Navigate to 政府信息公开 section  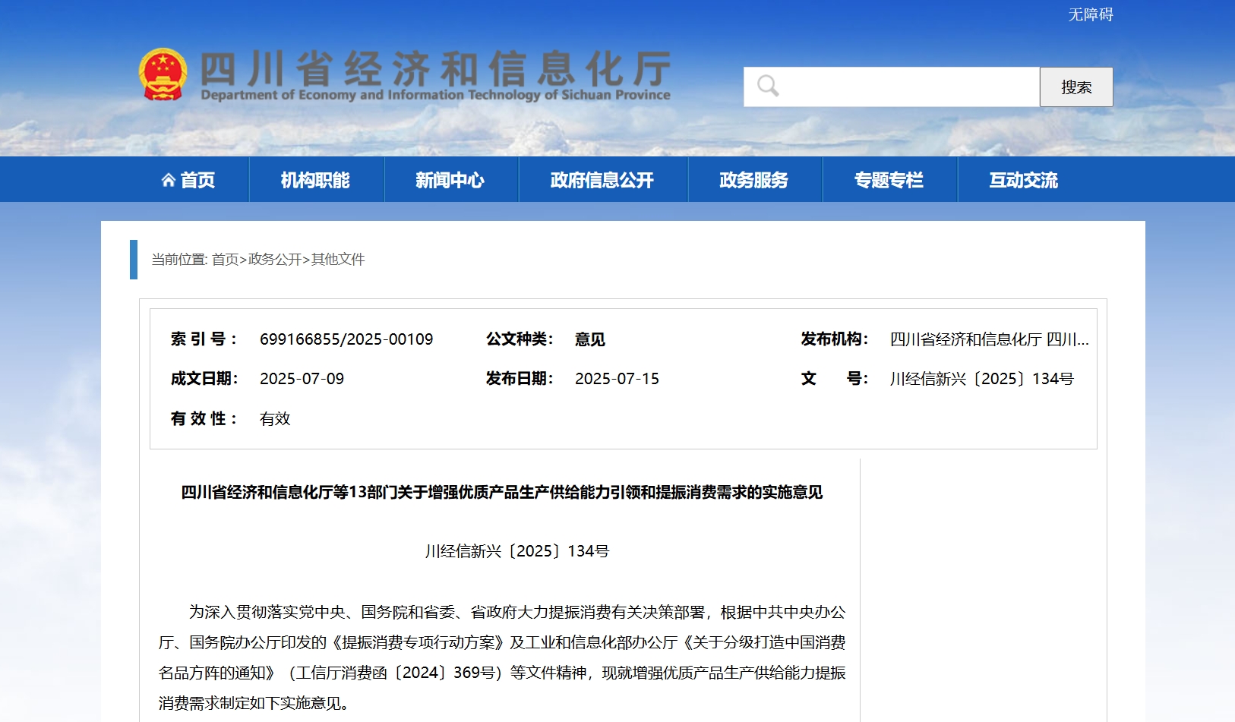[602, 179]
